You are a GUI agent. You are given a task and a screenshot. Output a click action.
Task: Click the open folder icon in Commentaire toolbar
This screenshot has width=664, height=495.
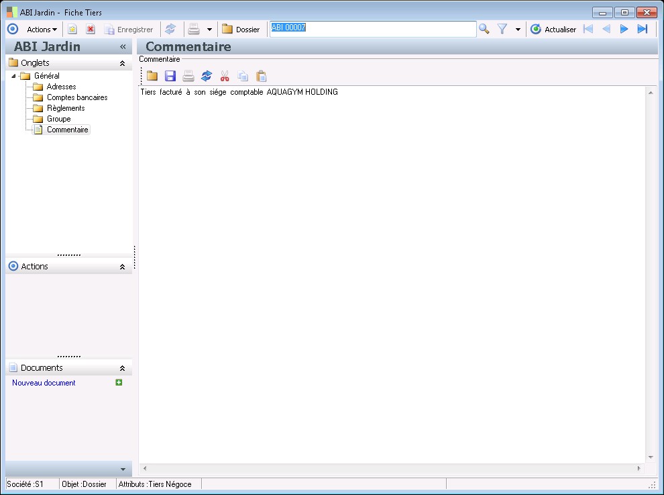152,76
